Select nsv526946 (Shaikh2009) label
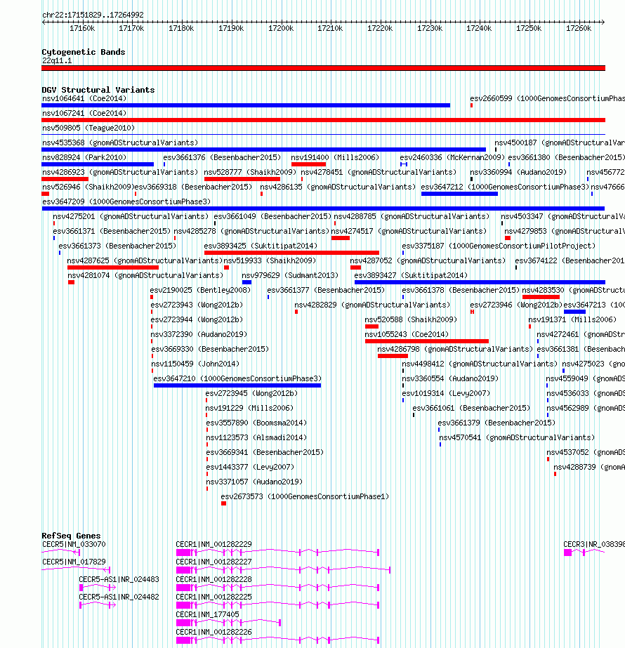 pos(88,187)
